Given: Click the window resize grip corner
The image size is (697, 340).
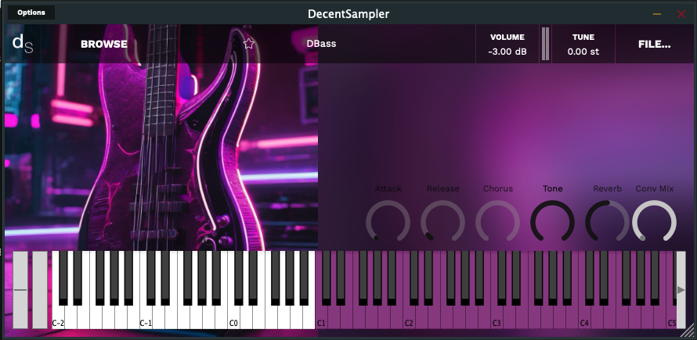Looking at the screenshot, I should coord(689,329).
